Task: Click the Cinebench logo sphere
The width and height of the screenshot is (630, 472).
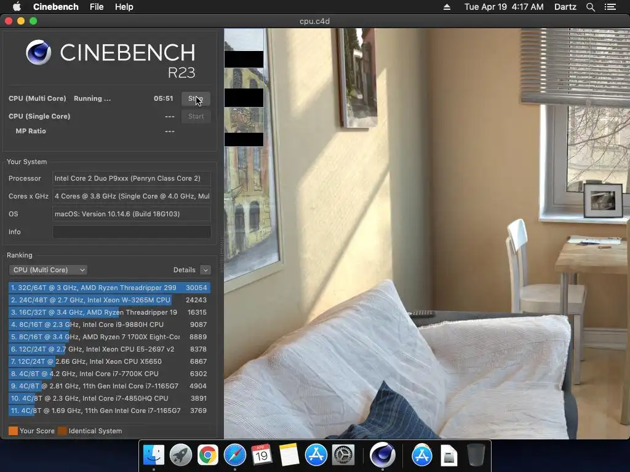Action: [39, 52]
